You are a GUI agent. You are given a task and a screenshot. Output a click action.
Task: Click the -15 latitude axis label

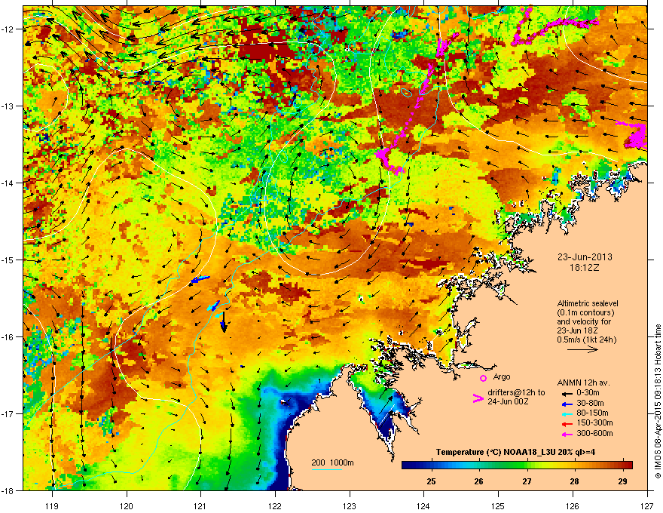click(8, 260)
